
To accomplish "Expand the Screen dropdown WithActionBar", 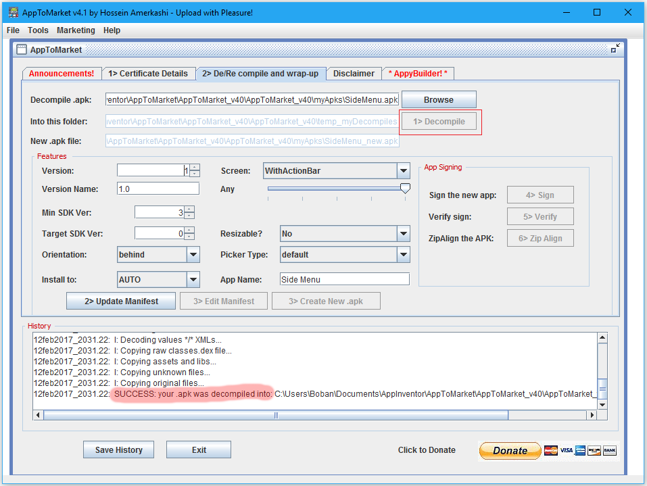I will click(x=403, y=171).
